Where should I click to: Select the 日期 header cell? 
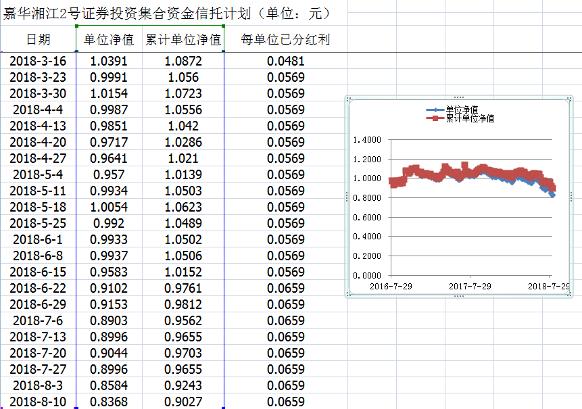pyautogui.click(x=39, y=39)
